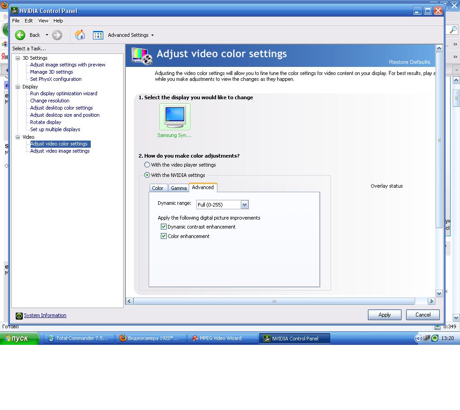Viewport: 460px width, 410px height.
Task: Open Manage 3D settings
Action: tap(52, 72)
